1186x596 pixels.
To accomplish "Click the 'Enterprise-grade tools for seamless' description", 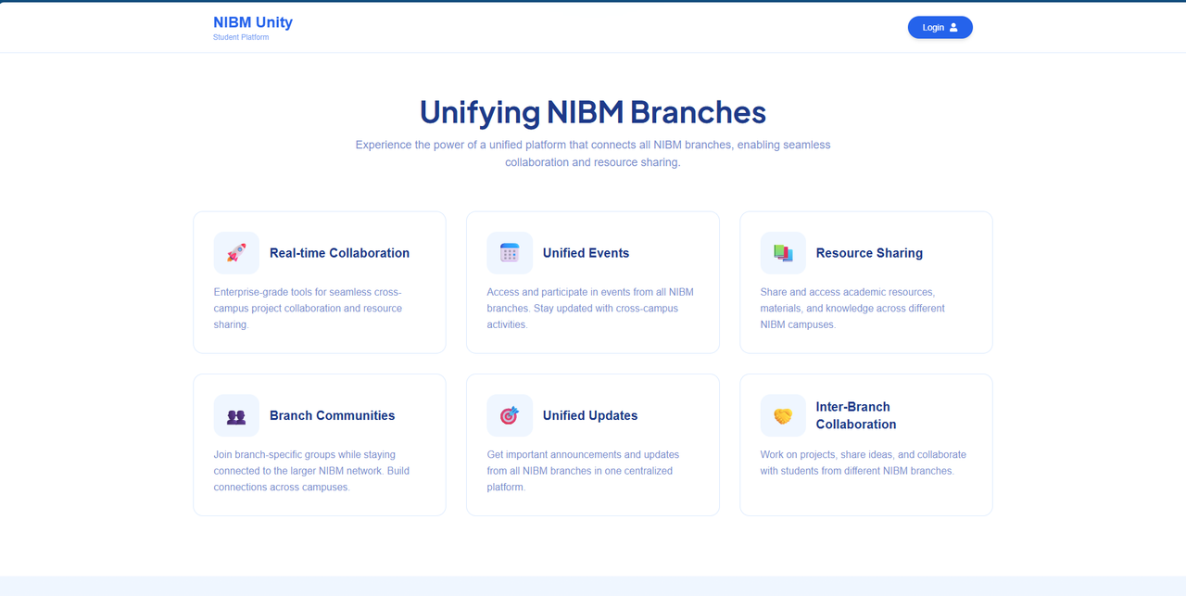I will pyautogui.click(x=308, y=309).
